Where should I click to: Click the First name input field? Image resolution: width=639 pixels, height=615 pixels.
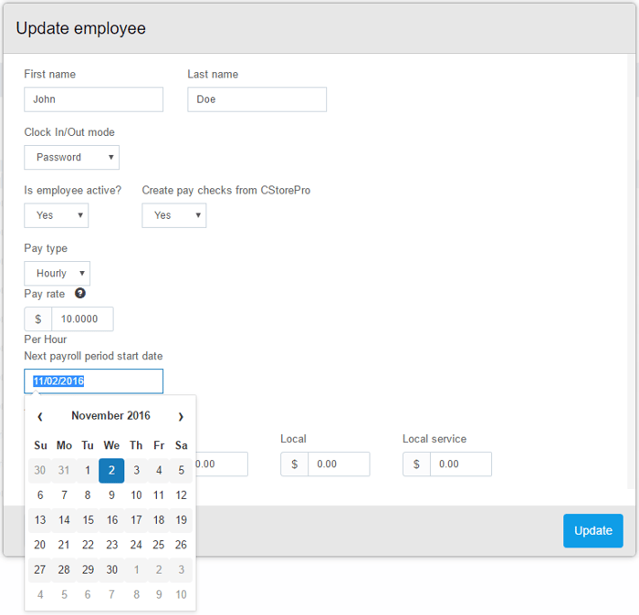coord(93,99)
